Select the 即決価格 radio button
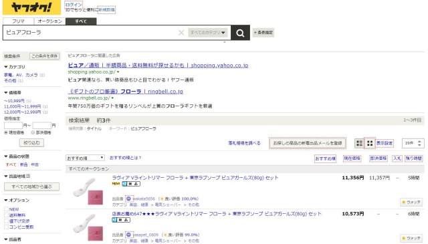This screenshot has height=244, width=428. 33,132
